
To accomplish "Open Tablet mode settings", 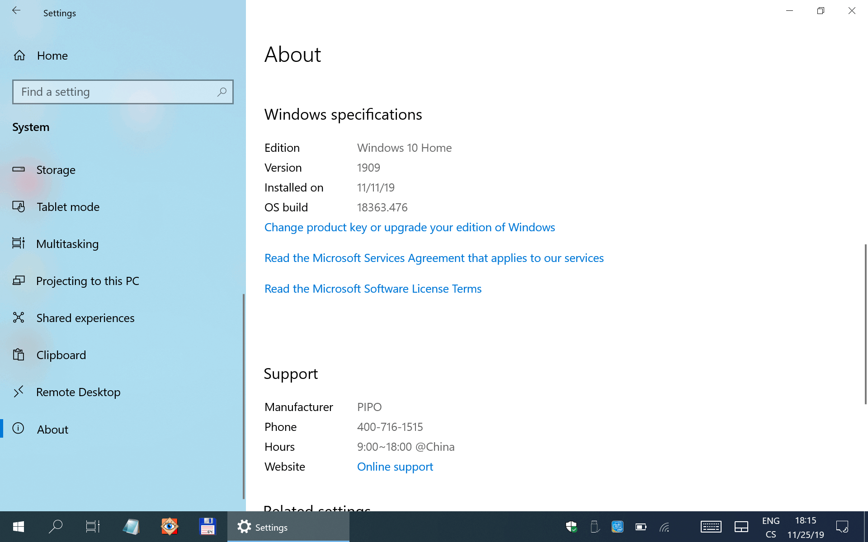I will point(68,207).
